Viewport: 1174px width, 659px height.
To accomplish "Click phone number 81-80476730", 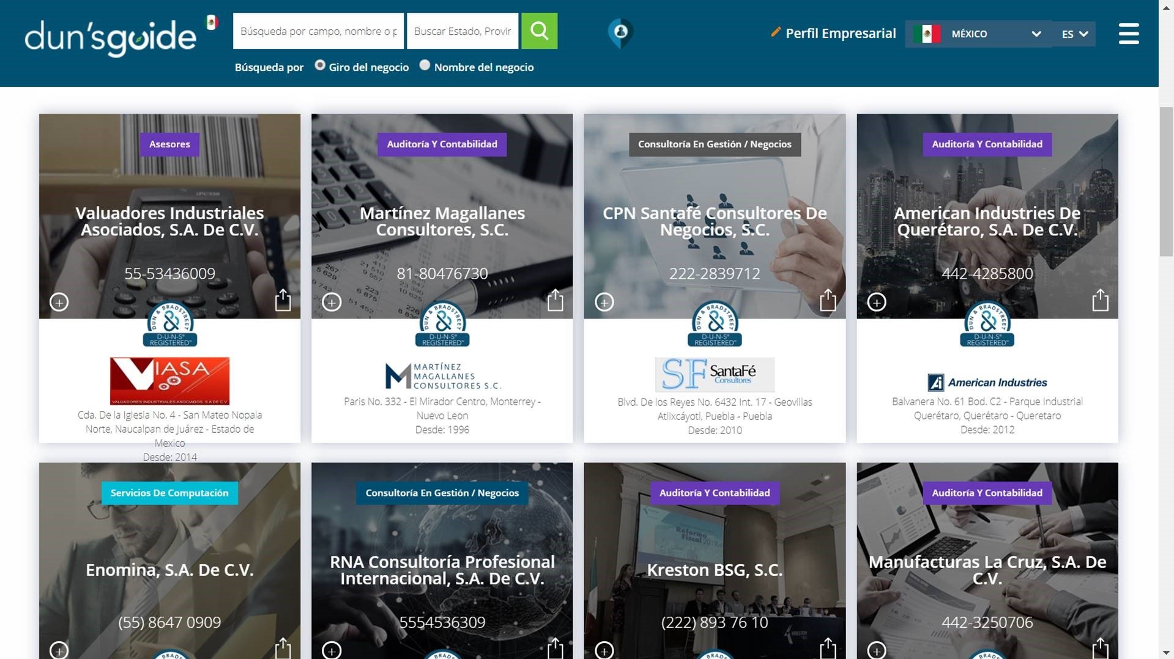I will tap(442, 273).
